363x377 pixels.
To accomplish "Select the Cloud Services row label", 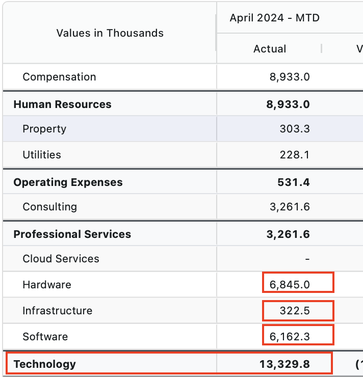I will coord(61,259).
